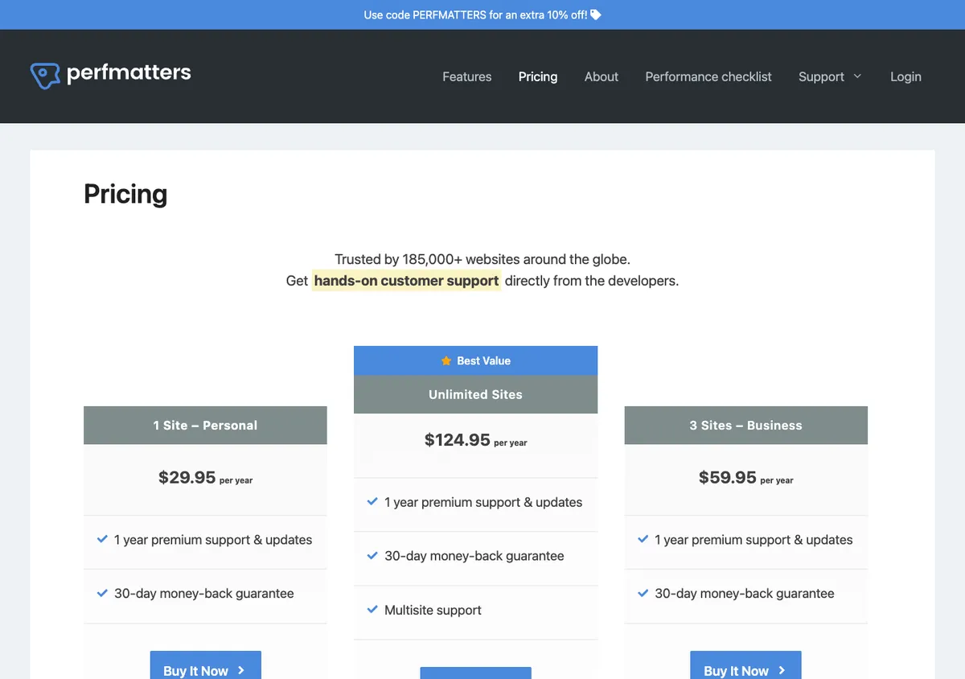Open the Features page

(x=467, y=76)
